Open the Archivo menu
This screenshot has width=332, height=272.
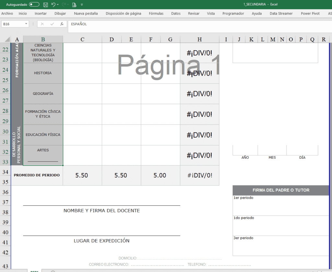click(7, 14)
